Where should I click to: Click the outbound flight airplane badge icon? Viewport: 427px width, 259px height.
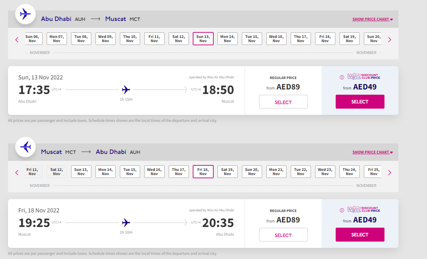[25, 14]
